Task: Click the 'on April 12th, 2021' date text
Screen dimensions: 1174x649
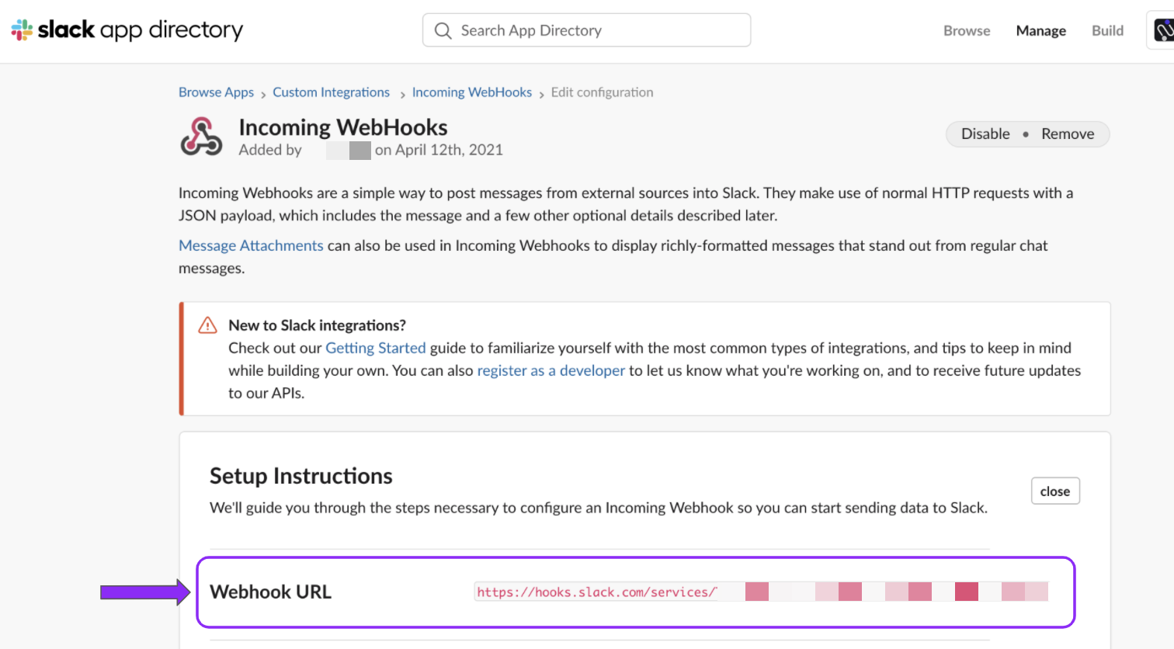Action: coord(439,150)
